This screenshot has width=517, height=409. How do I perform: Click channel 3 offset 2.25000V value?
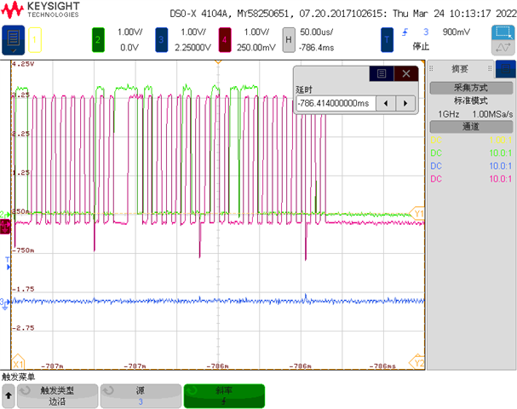click(192, 48)
